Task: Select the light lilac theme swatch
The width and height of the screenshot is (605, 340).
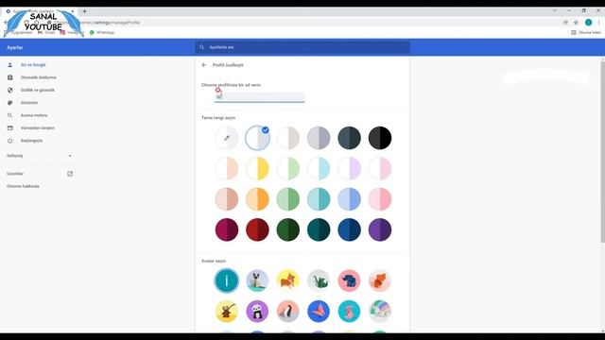Action: [349, 168]
